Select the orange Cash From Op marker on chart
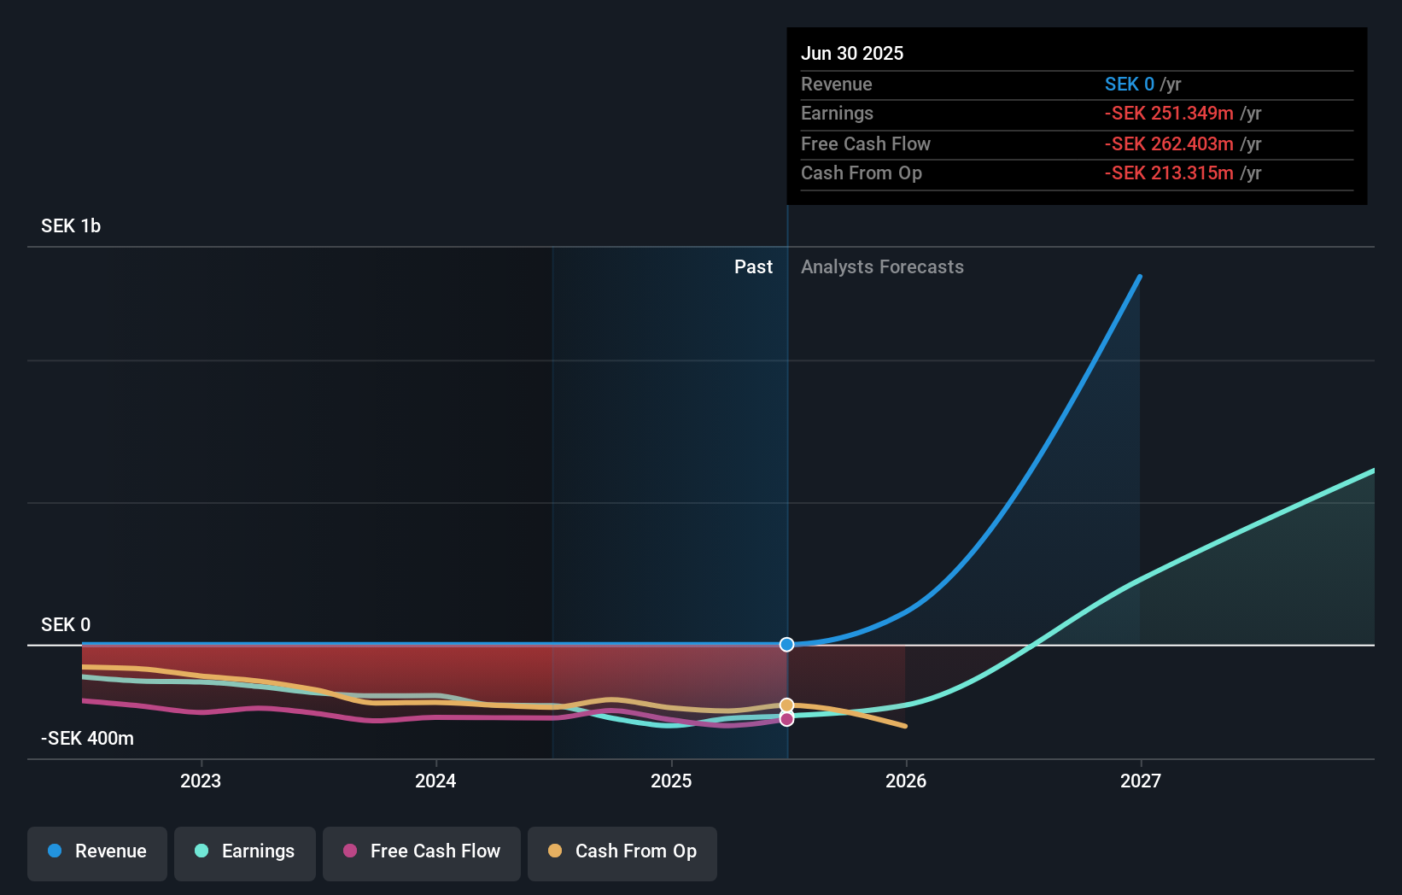 tap(786, 705)
